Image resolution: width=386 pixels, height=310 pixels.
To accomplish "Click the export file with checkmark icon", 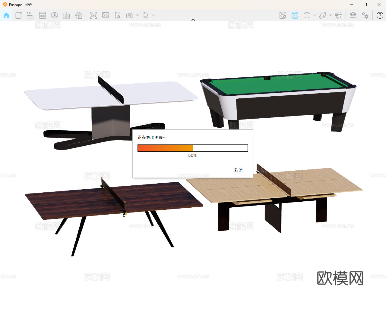I will pyautogui.click(x=118, y=15).
